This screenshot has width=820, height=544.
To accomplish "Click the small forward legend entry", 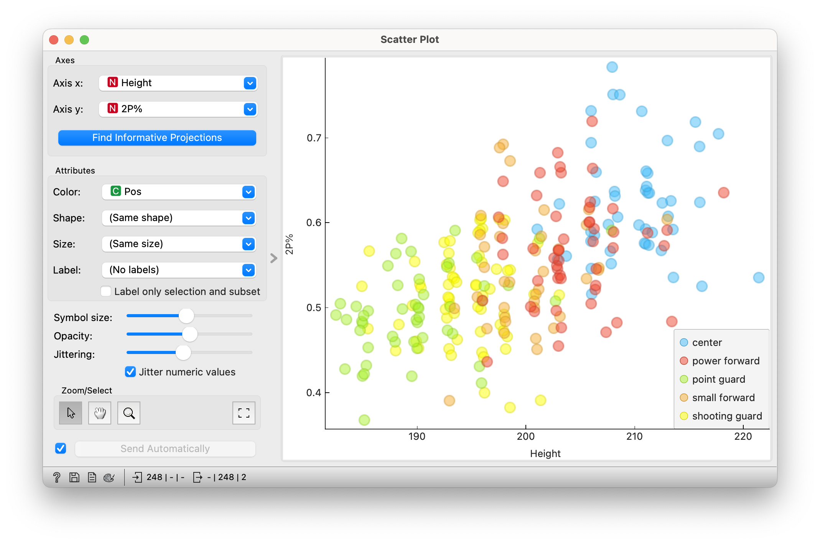I will coord(717,398).
